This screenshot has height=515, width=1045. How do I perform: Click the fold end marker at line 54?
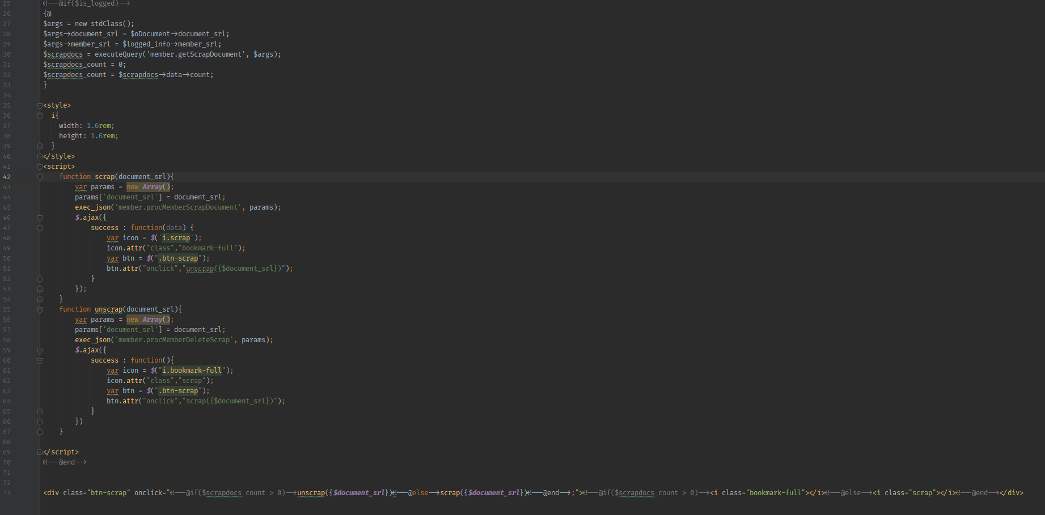click(40, 299)
